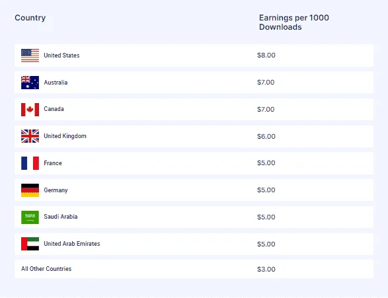The width and height of the screenshot is (388, 298).
Task: Click the Canada maple leaf flag
Action: [x=30, y=110]
